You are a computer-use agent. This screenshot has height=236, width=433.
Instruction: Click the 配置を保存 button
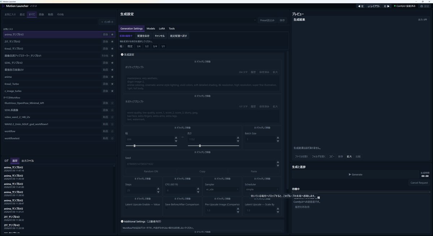tap(143, 36)
